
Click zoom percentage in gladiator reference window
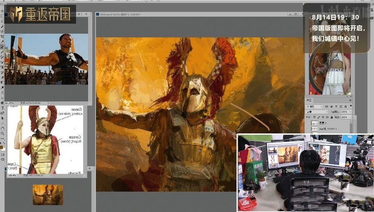pos(10,103)
